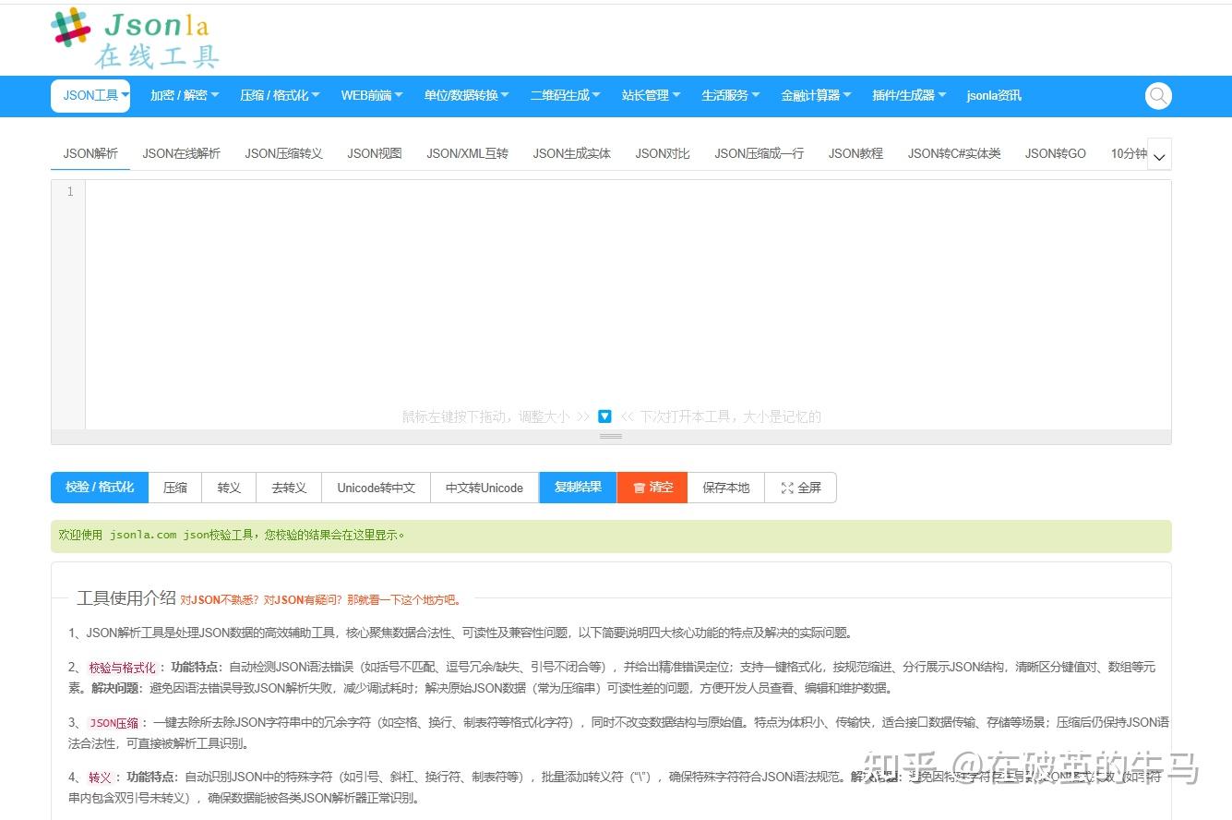Click the fullscreen icon beside 全屏
The height and width of the screenshot is (820, 1232).
[x=789, y=488]
